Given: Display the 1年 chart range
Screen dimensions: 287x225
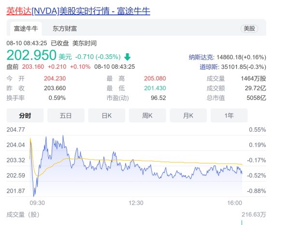Looking at the screenshot, I should coord(229,116).
